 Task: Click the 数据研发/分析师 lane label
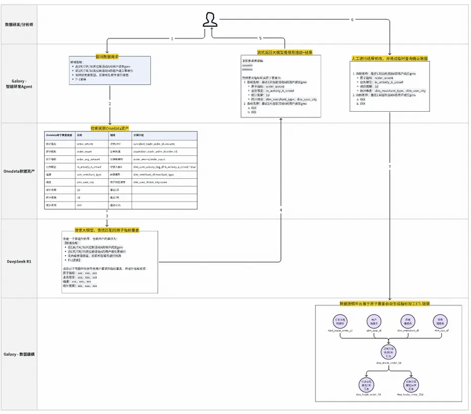click(19, 25)
